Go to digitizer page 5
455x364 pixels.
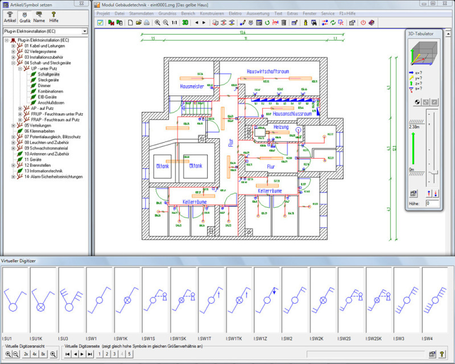tap(129, 354)
